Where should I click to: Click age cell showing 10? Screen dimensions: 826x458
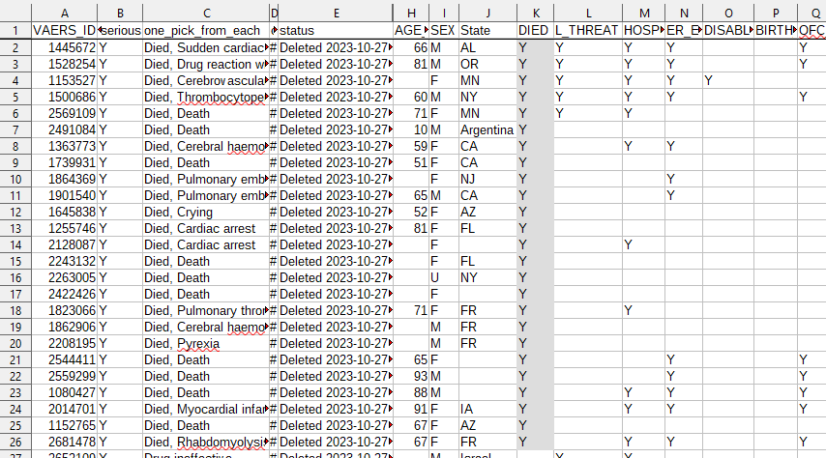coord(411,130)
